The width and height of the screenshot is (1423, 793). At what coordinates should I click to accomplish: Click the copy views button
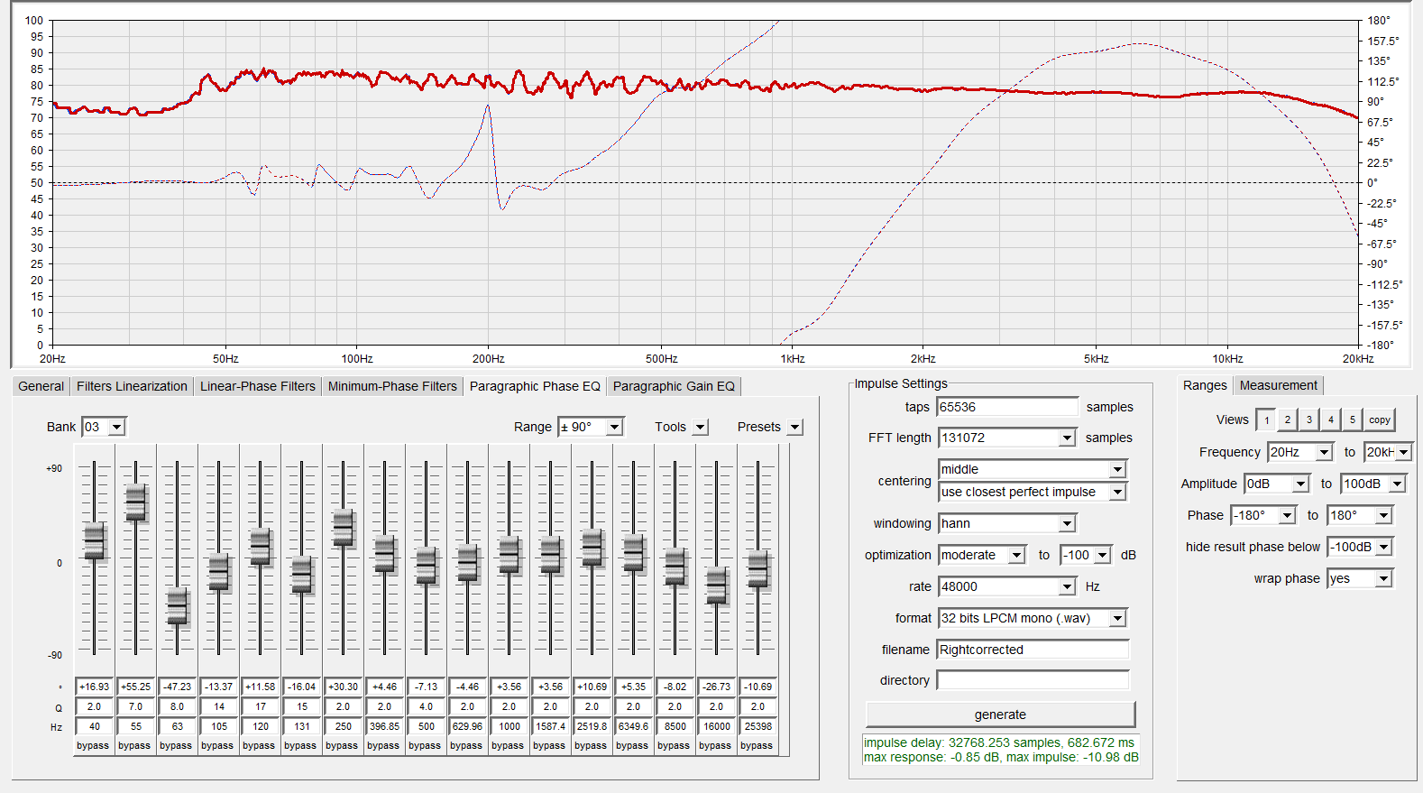1379,420
